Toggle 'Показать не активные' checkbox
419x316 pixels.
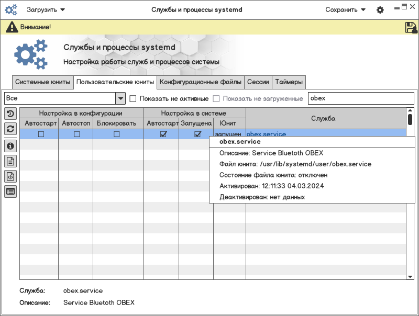click(133, 99)
